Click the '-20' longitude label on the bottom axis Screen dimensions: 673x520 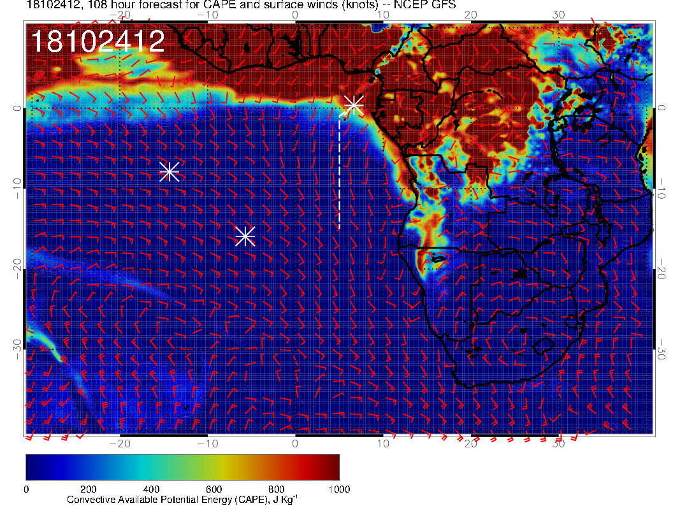click(x=120, y=444)
